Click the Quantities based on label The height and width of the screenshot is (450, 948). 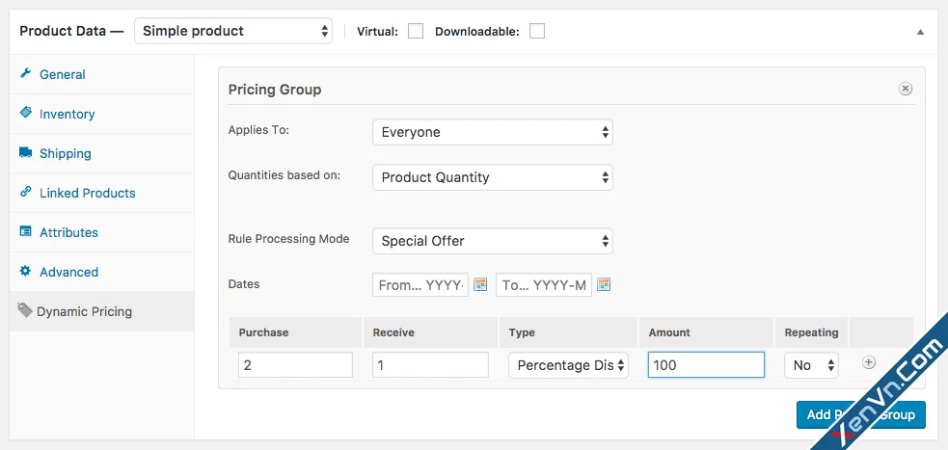[x=284, y=175]
